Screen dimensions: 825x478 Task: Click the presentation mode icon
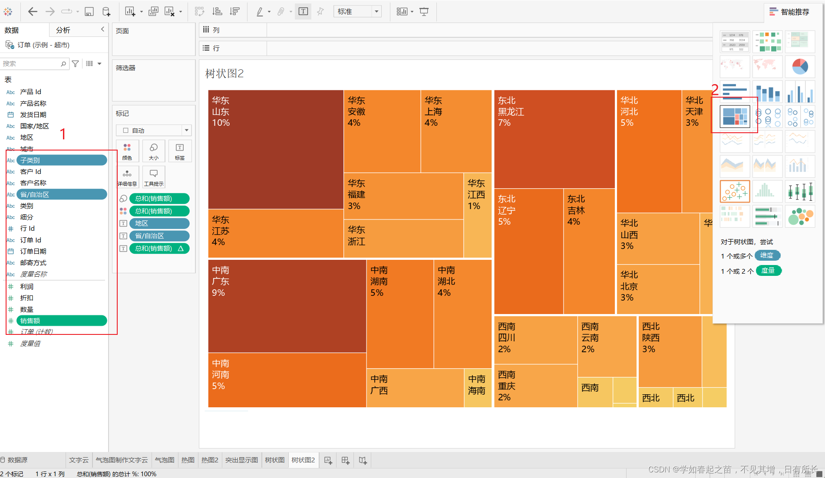tap(424, 12)
